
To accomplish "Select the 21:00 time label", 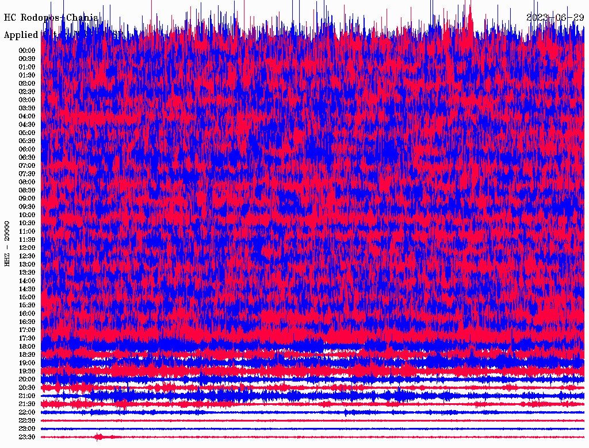I will (x=27, y=396).
